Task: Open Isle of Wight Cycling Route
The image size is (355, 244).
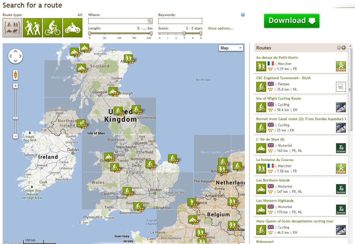Action: point(278,98)
